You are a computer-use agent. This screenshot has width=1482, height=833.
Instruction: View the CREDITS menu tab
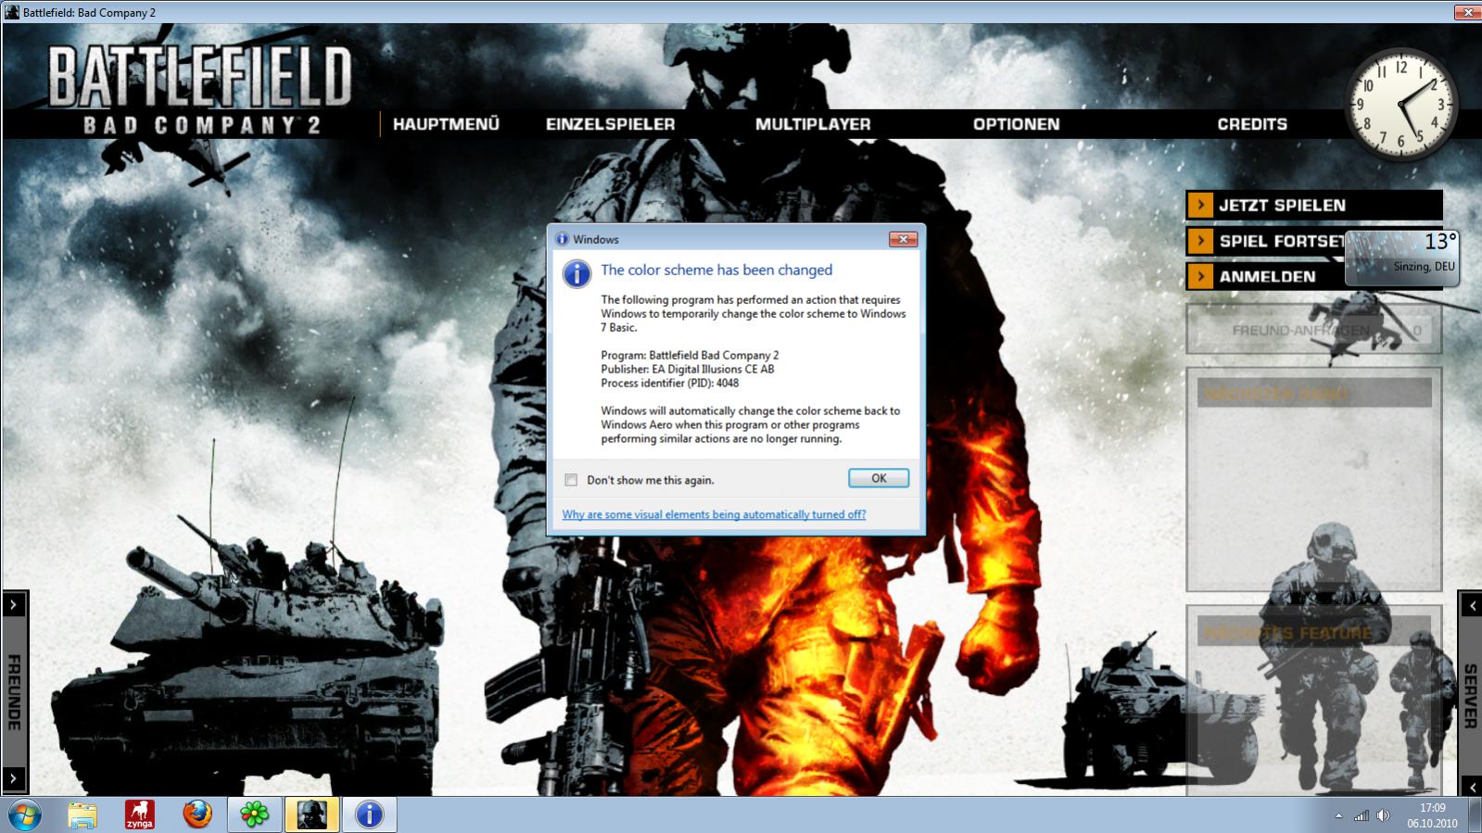[1252, 124]
